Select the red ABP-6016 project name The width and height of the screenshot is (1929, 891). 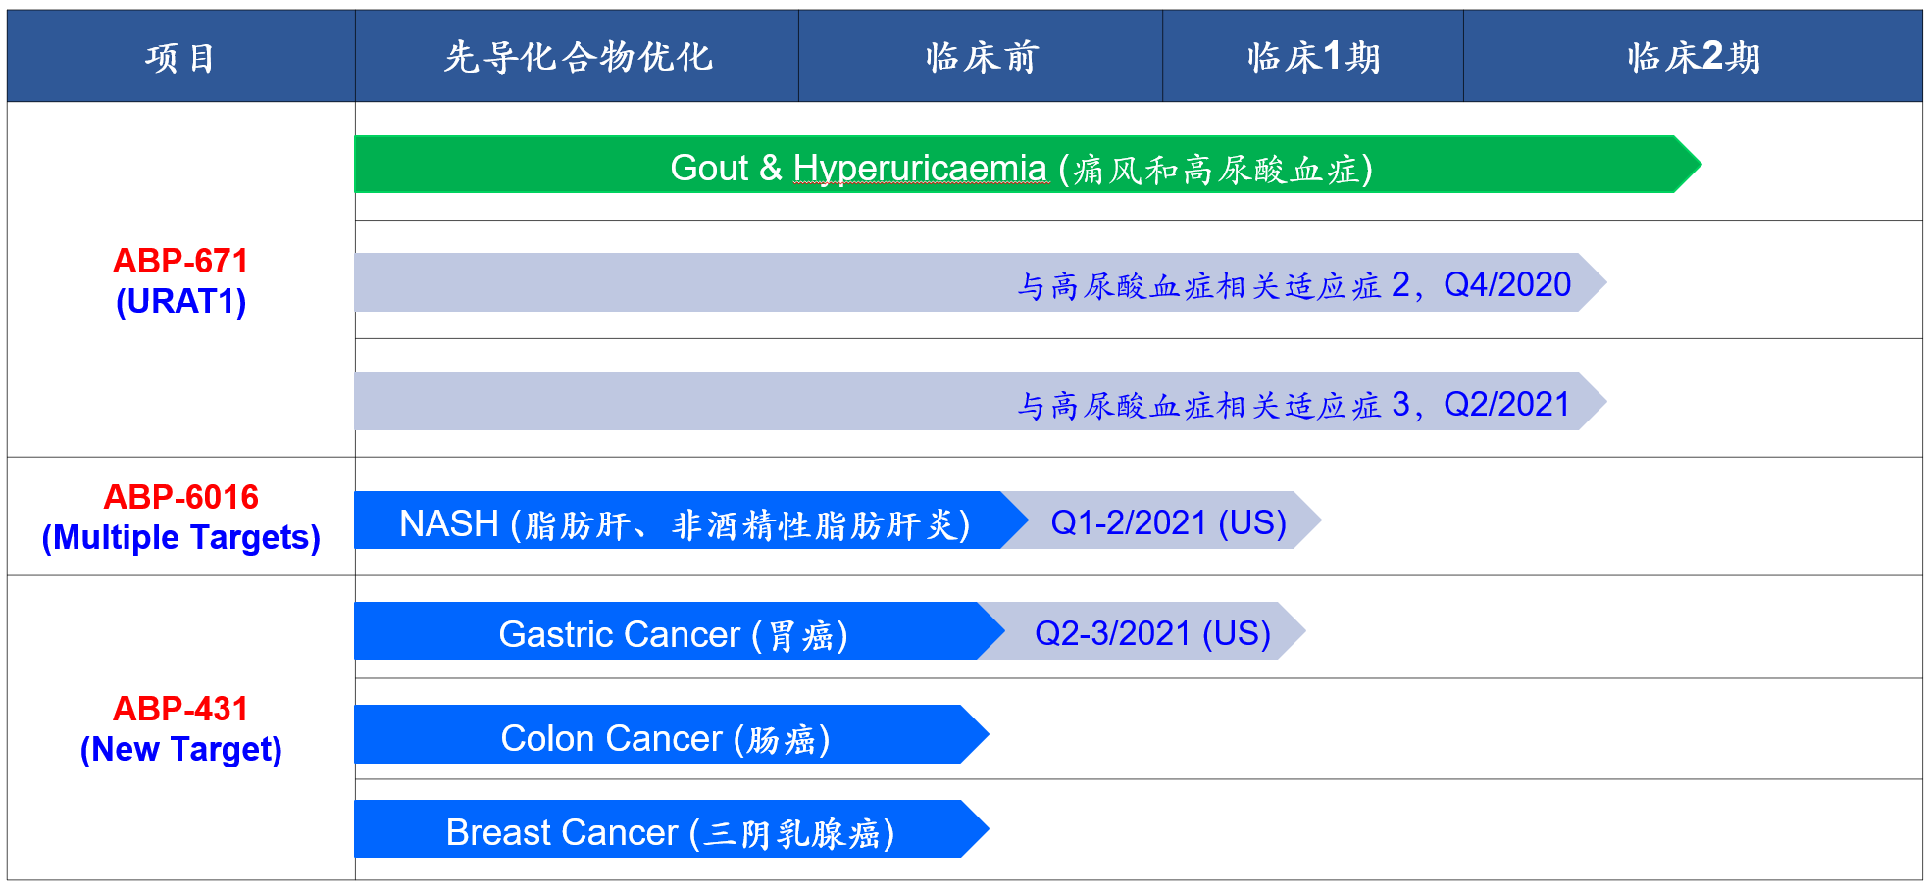pos(180,497)
